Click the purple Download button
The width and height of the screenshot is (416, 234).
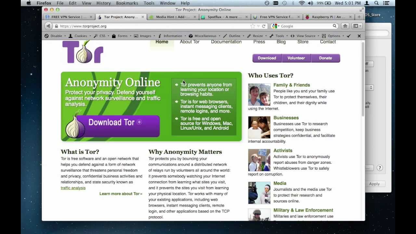click(267, 58)
